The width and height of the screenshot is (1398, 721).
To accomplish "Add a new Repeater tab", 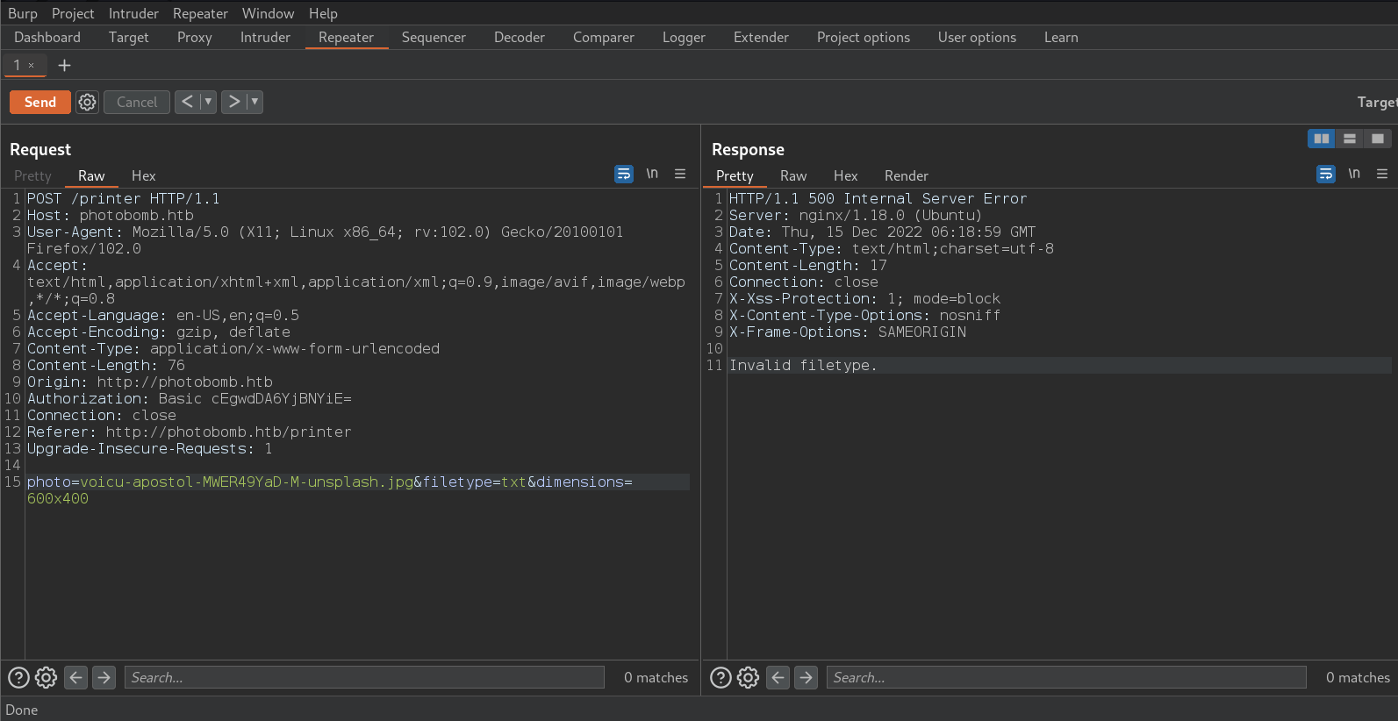I will tap(64, 65).
